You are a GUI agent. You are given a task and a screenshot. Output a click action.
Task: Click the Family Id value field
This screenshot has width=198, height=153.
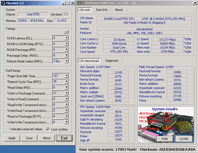pyautogui.click(x=144, y=23)
